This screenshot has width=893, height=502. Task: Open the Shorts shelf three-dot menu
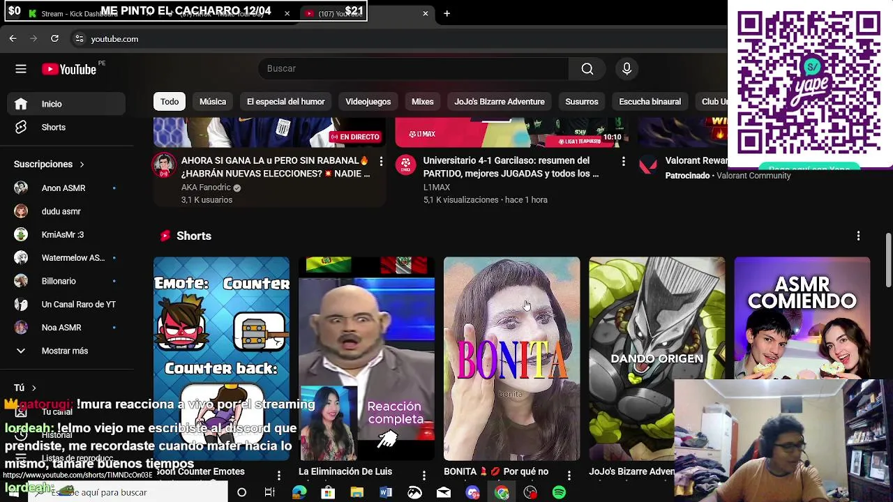[858, 236]
